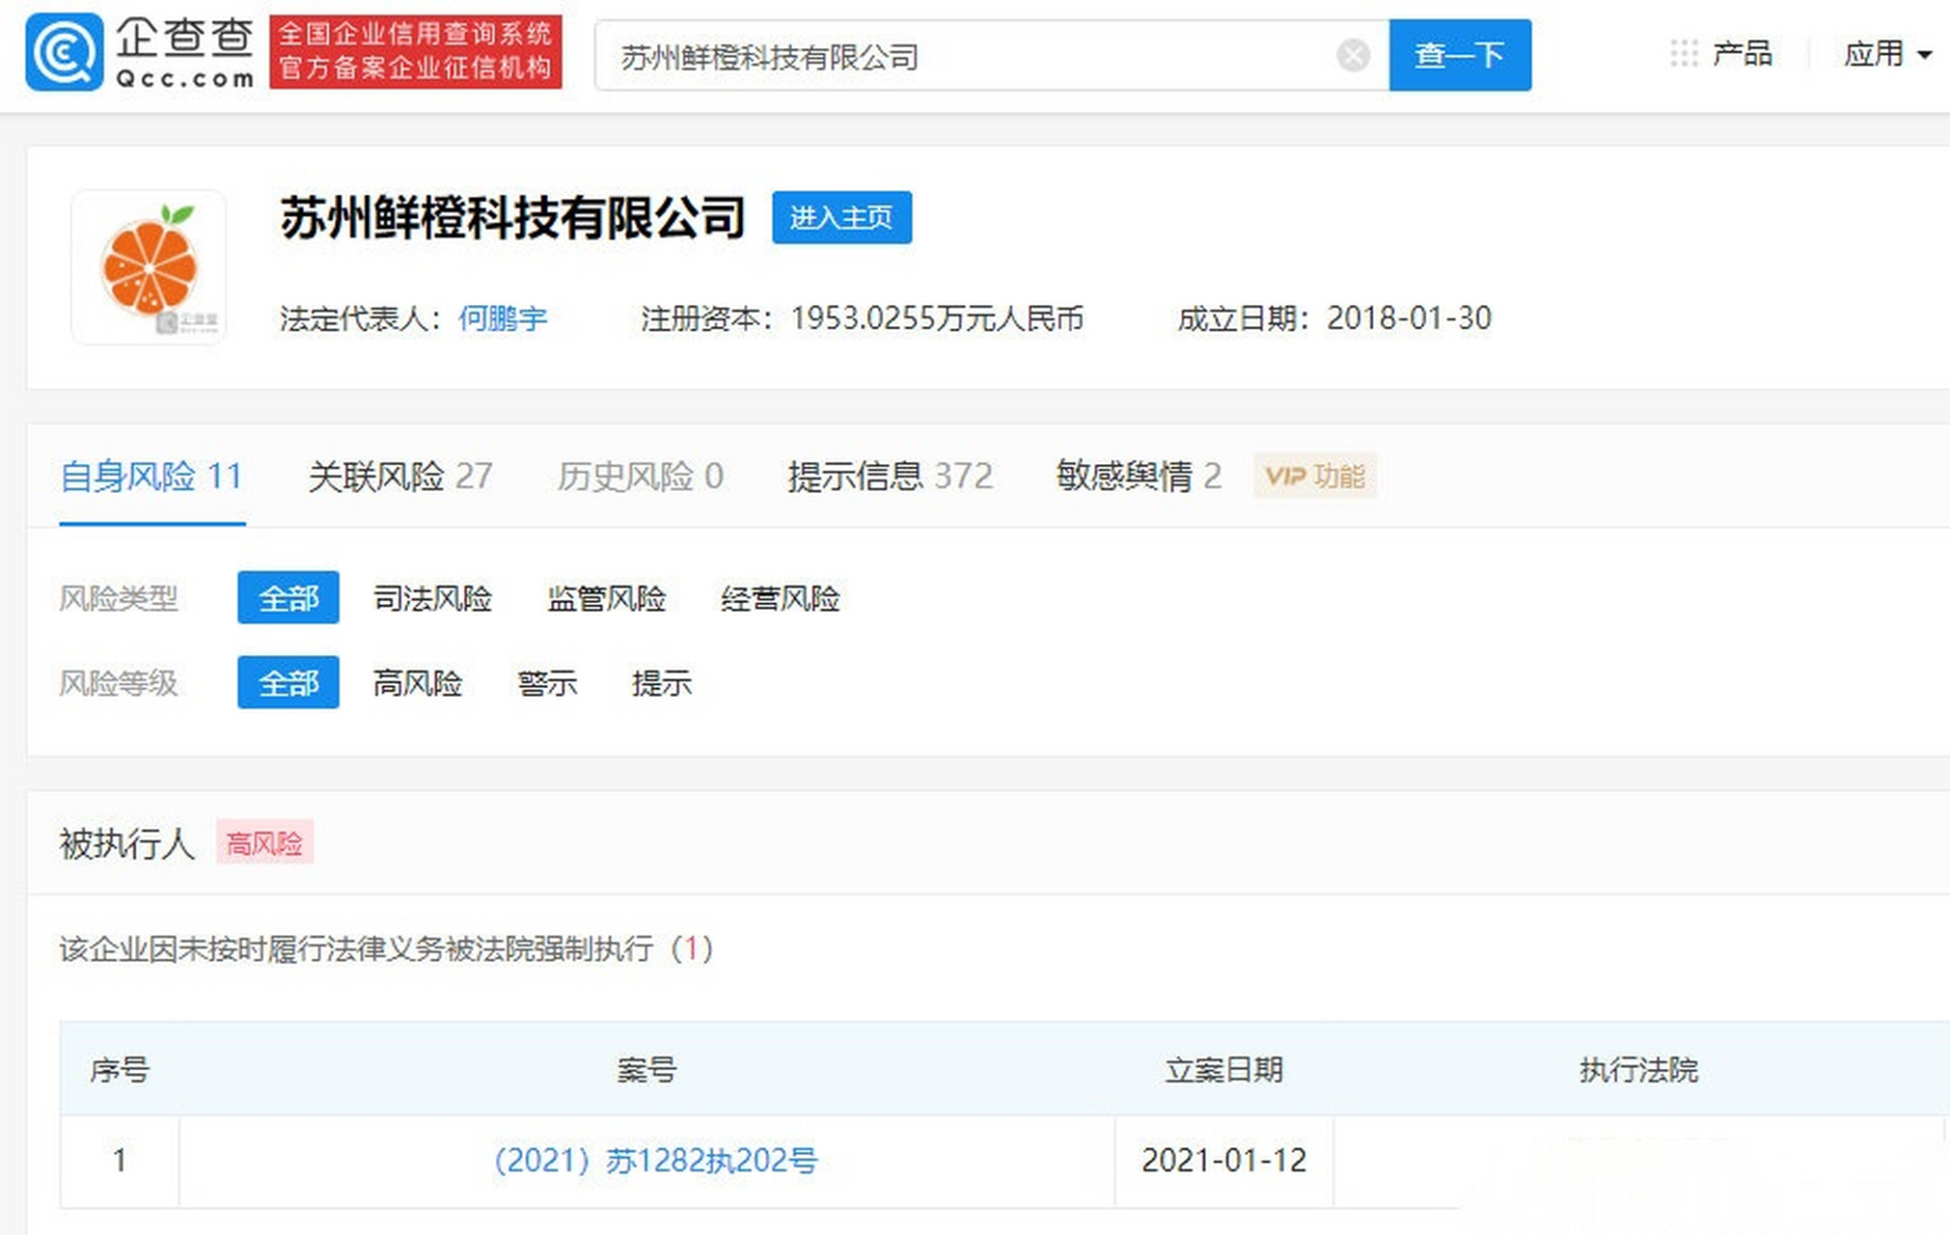Filter by 警示 level
The image size is (1950, 1235).
pos(547,684)
